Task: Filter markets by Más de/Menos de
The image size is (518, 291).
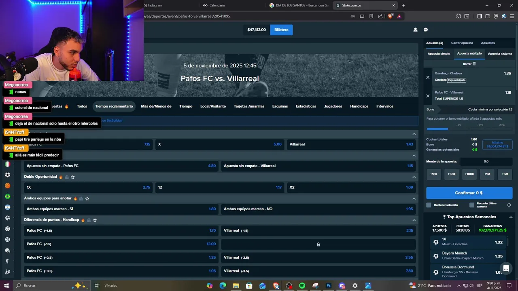Action: pos(156,106)
